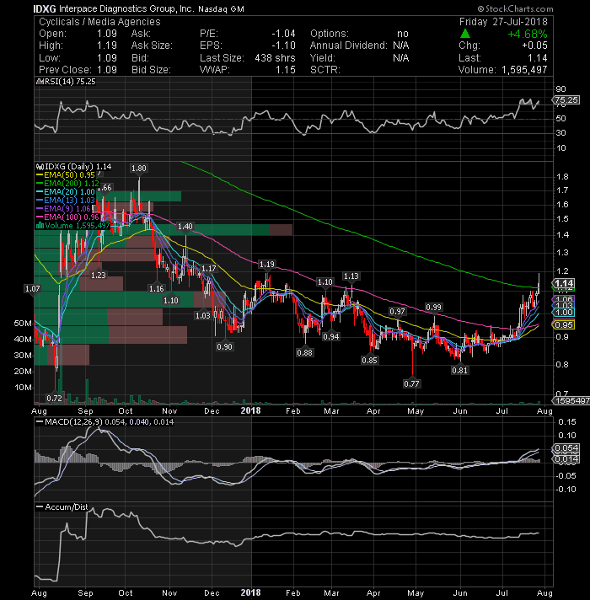Screen dimensions: 590x600
Task: Click the 1.07 price label at left edge
Action: [33, 288]
